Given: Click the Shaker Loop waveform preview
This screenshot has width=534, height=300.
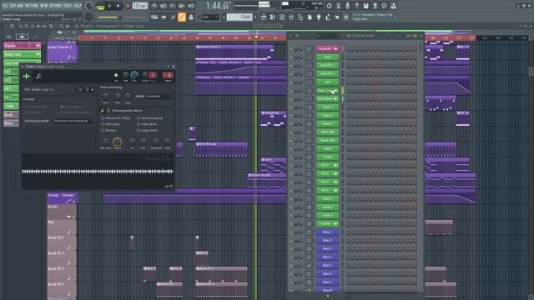Looking at the screenshot, I should point(98,171).
